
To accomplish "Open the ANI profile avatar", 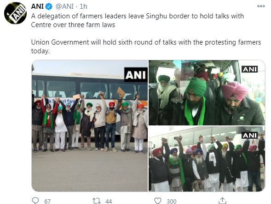I will click(15, 13).
